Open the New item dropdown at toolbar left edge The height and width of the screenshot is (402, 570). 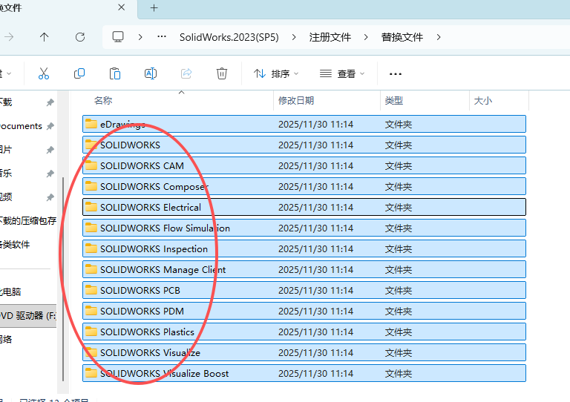pos(6,73)
